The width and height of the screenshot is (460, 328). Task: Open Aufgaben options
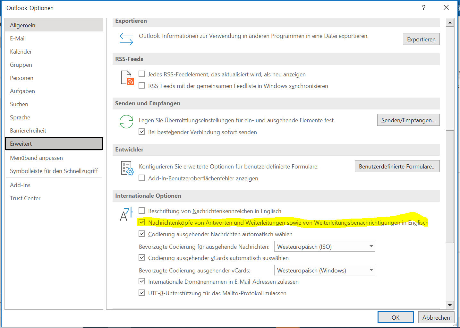(x=54, y=91)
